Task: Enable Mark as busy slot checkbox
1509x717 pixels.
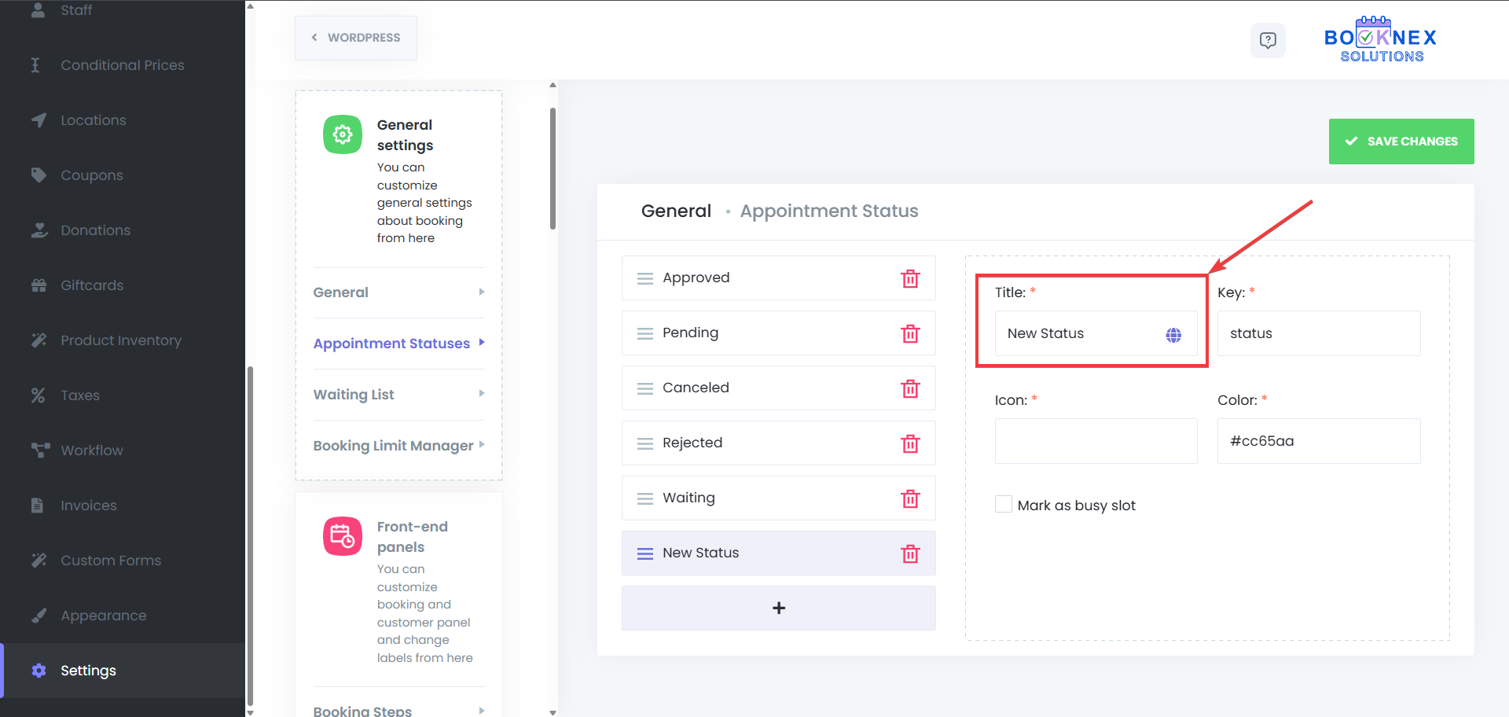Action: pos(1004,505)
